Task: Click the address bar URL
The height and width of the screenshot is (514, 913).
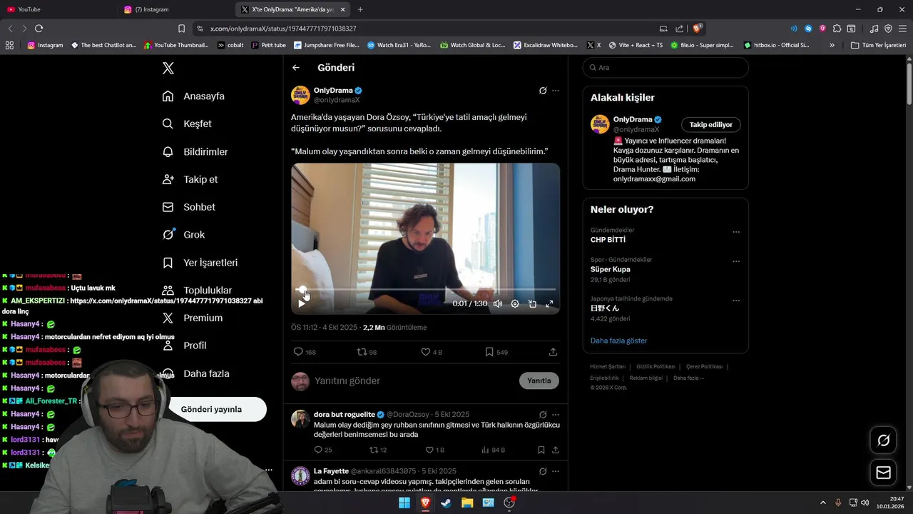Action: click(x=283, y=29)
